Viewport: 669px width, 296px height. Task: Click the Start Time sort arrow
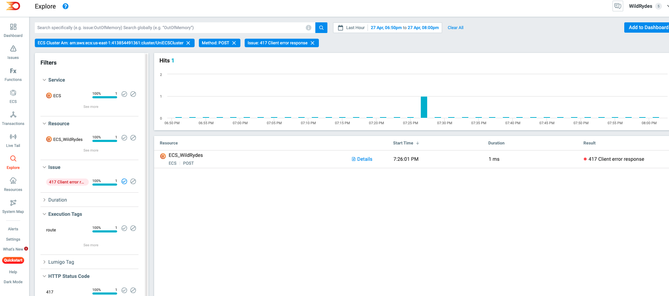pos(418,143)
